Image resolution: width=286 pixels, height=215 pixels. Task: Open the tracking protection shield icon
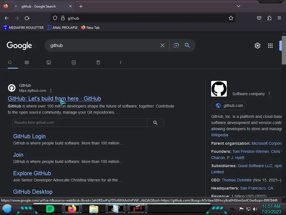(x=55, y=18)
